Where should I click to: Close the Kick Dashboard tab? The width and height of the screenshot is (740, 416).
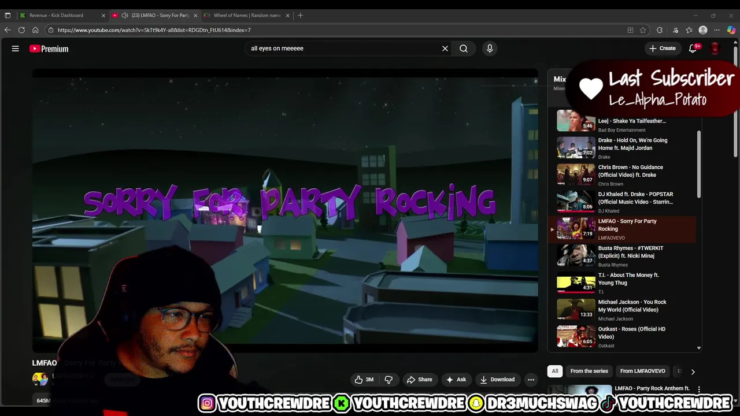pyautogui.click(x=103, y=16)
